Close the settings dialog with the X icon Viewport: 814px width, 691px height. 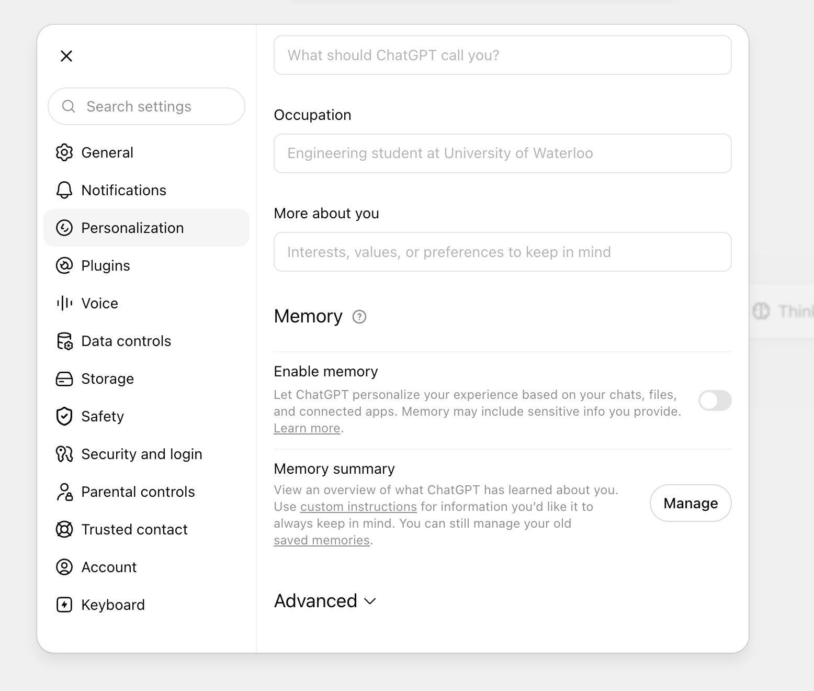[x=66, y=56]
